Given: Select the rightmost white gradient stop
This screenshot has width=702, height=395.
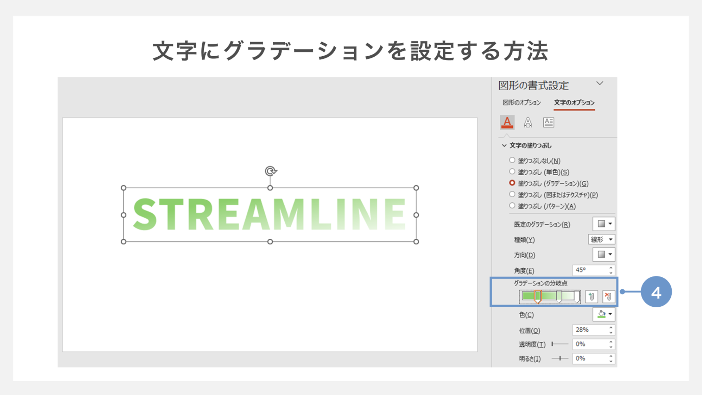Looking at the screenshot, I should [x=577, y=296].
